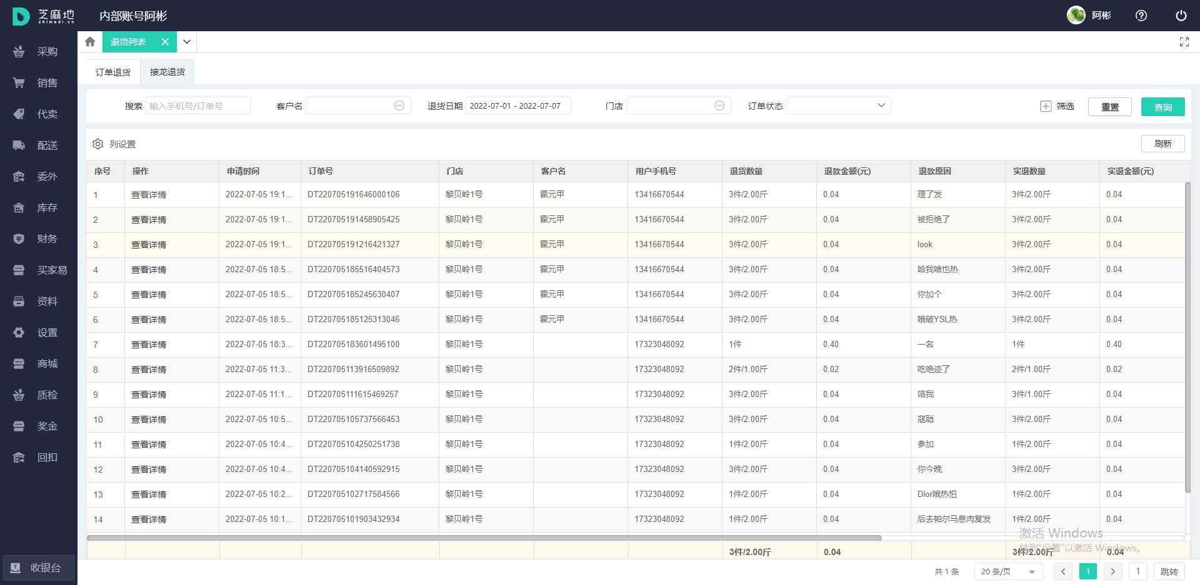Click the 重置 reset button
This screenshot has width=1200, height=585.
(x=1110, y=107)
